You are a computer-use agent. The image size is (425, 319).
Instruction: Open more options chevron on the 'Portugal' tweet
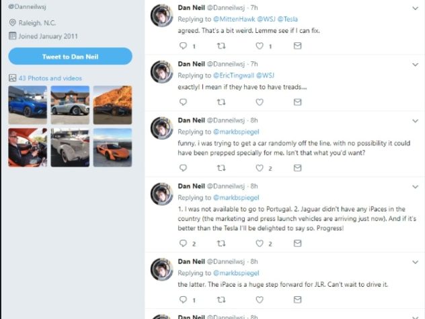[415, 186]
